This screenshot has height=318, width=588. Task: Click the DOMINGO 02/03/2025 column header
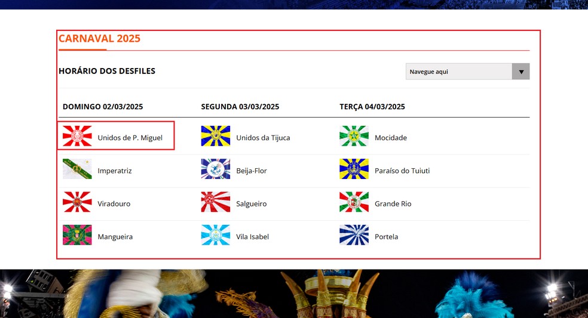click(103, 107)
